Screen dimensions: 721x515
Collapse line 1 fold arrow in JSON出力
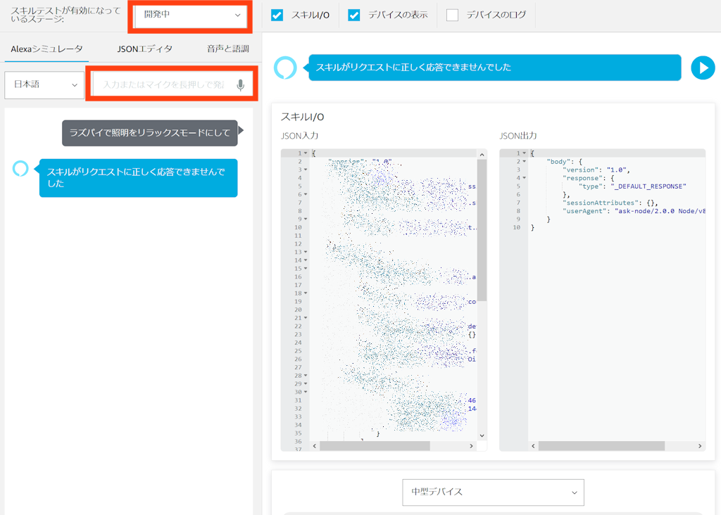[524, 153]
